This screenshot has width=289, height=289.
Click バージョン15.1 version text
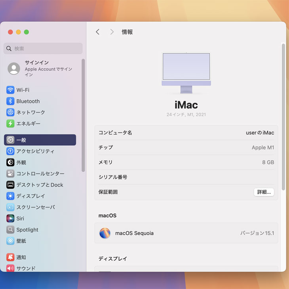(x=257, y=233)
